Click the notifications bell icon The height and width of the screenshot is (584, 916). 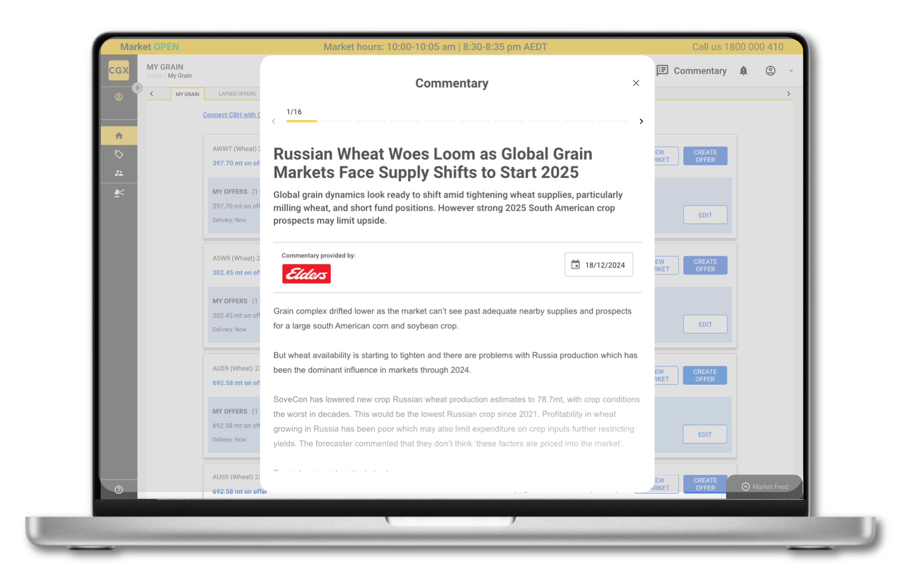point(743,71)
